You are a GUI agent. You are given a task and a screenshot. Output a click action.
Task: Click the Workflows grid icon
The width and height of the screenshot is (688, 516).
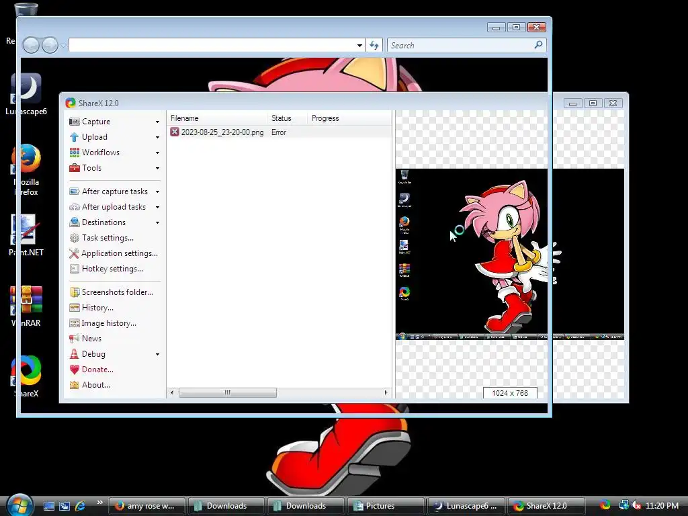tap(74, 153)
